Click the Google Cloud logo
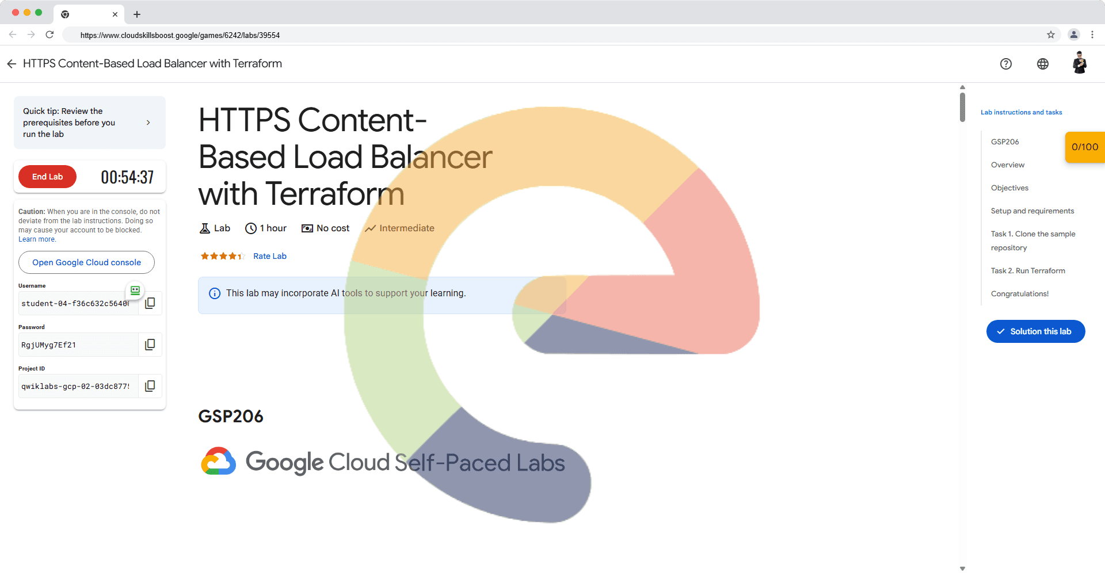1105x573 pixels. [x=218, y=461]
